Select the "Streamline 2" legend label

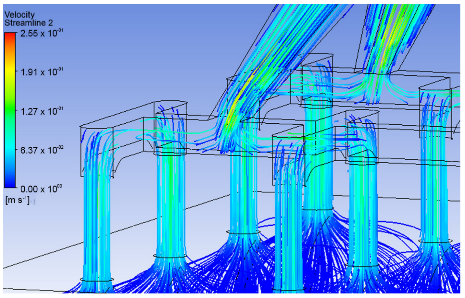point(28,23)
